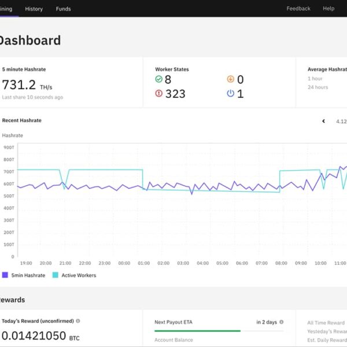The image size is (347, 347).
Task: Click info icon beside Today's Reward
Action: (x=78, y=321)
